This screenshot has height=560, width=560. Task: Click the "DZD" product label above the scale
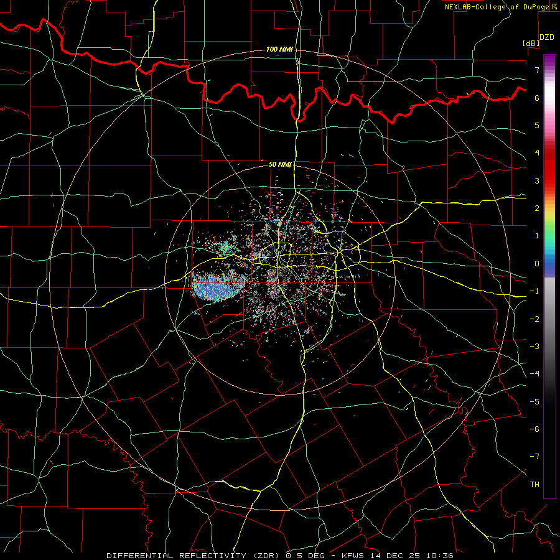547,37
